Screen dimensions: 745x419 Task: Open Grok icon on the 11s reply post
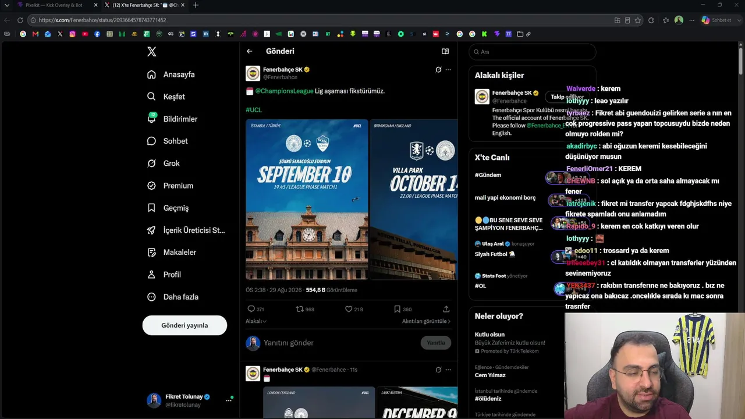438,370
